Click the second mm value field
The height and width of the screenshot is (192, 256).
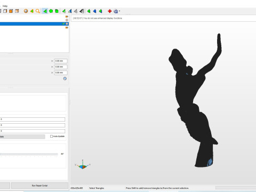coord(61,67)
